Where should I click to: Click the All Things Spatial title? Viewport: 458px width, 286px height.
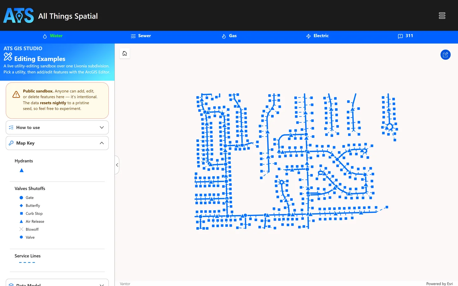pos(68,16)
